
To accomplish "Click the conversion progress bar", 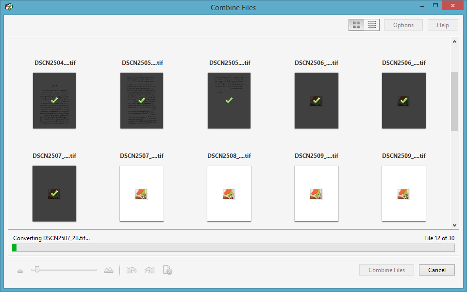I will click(x=233, y=247).
